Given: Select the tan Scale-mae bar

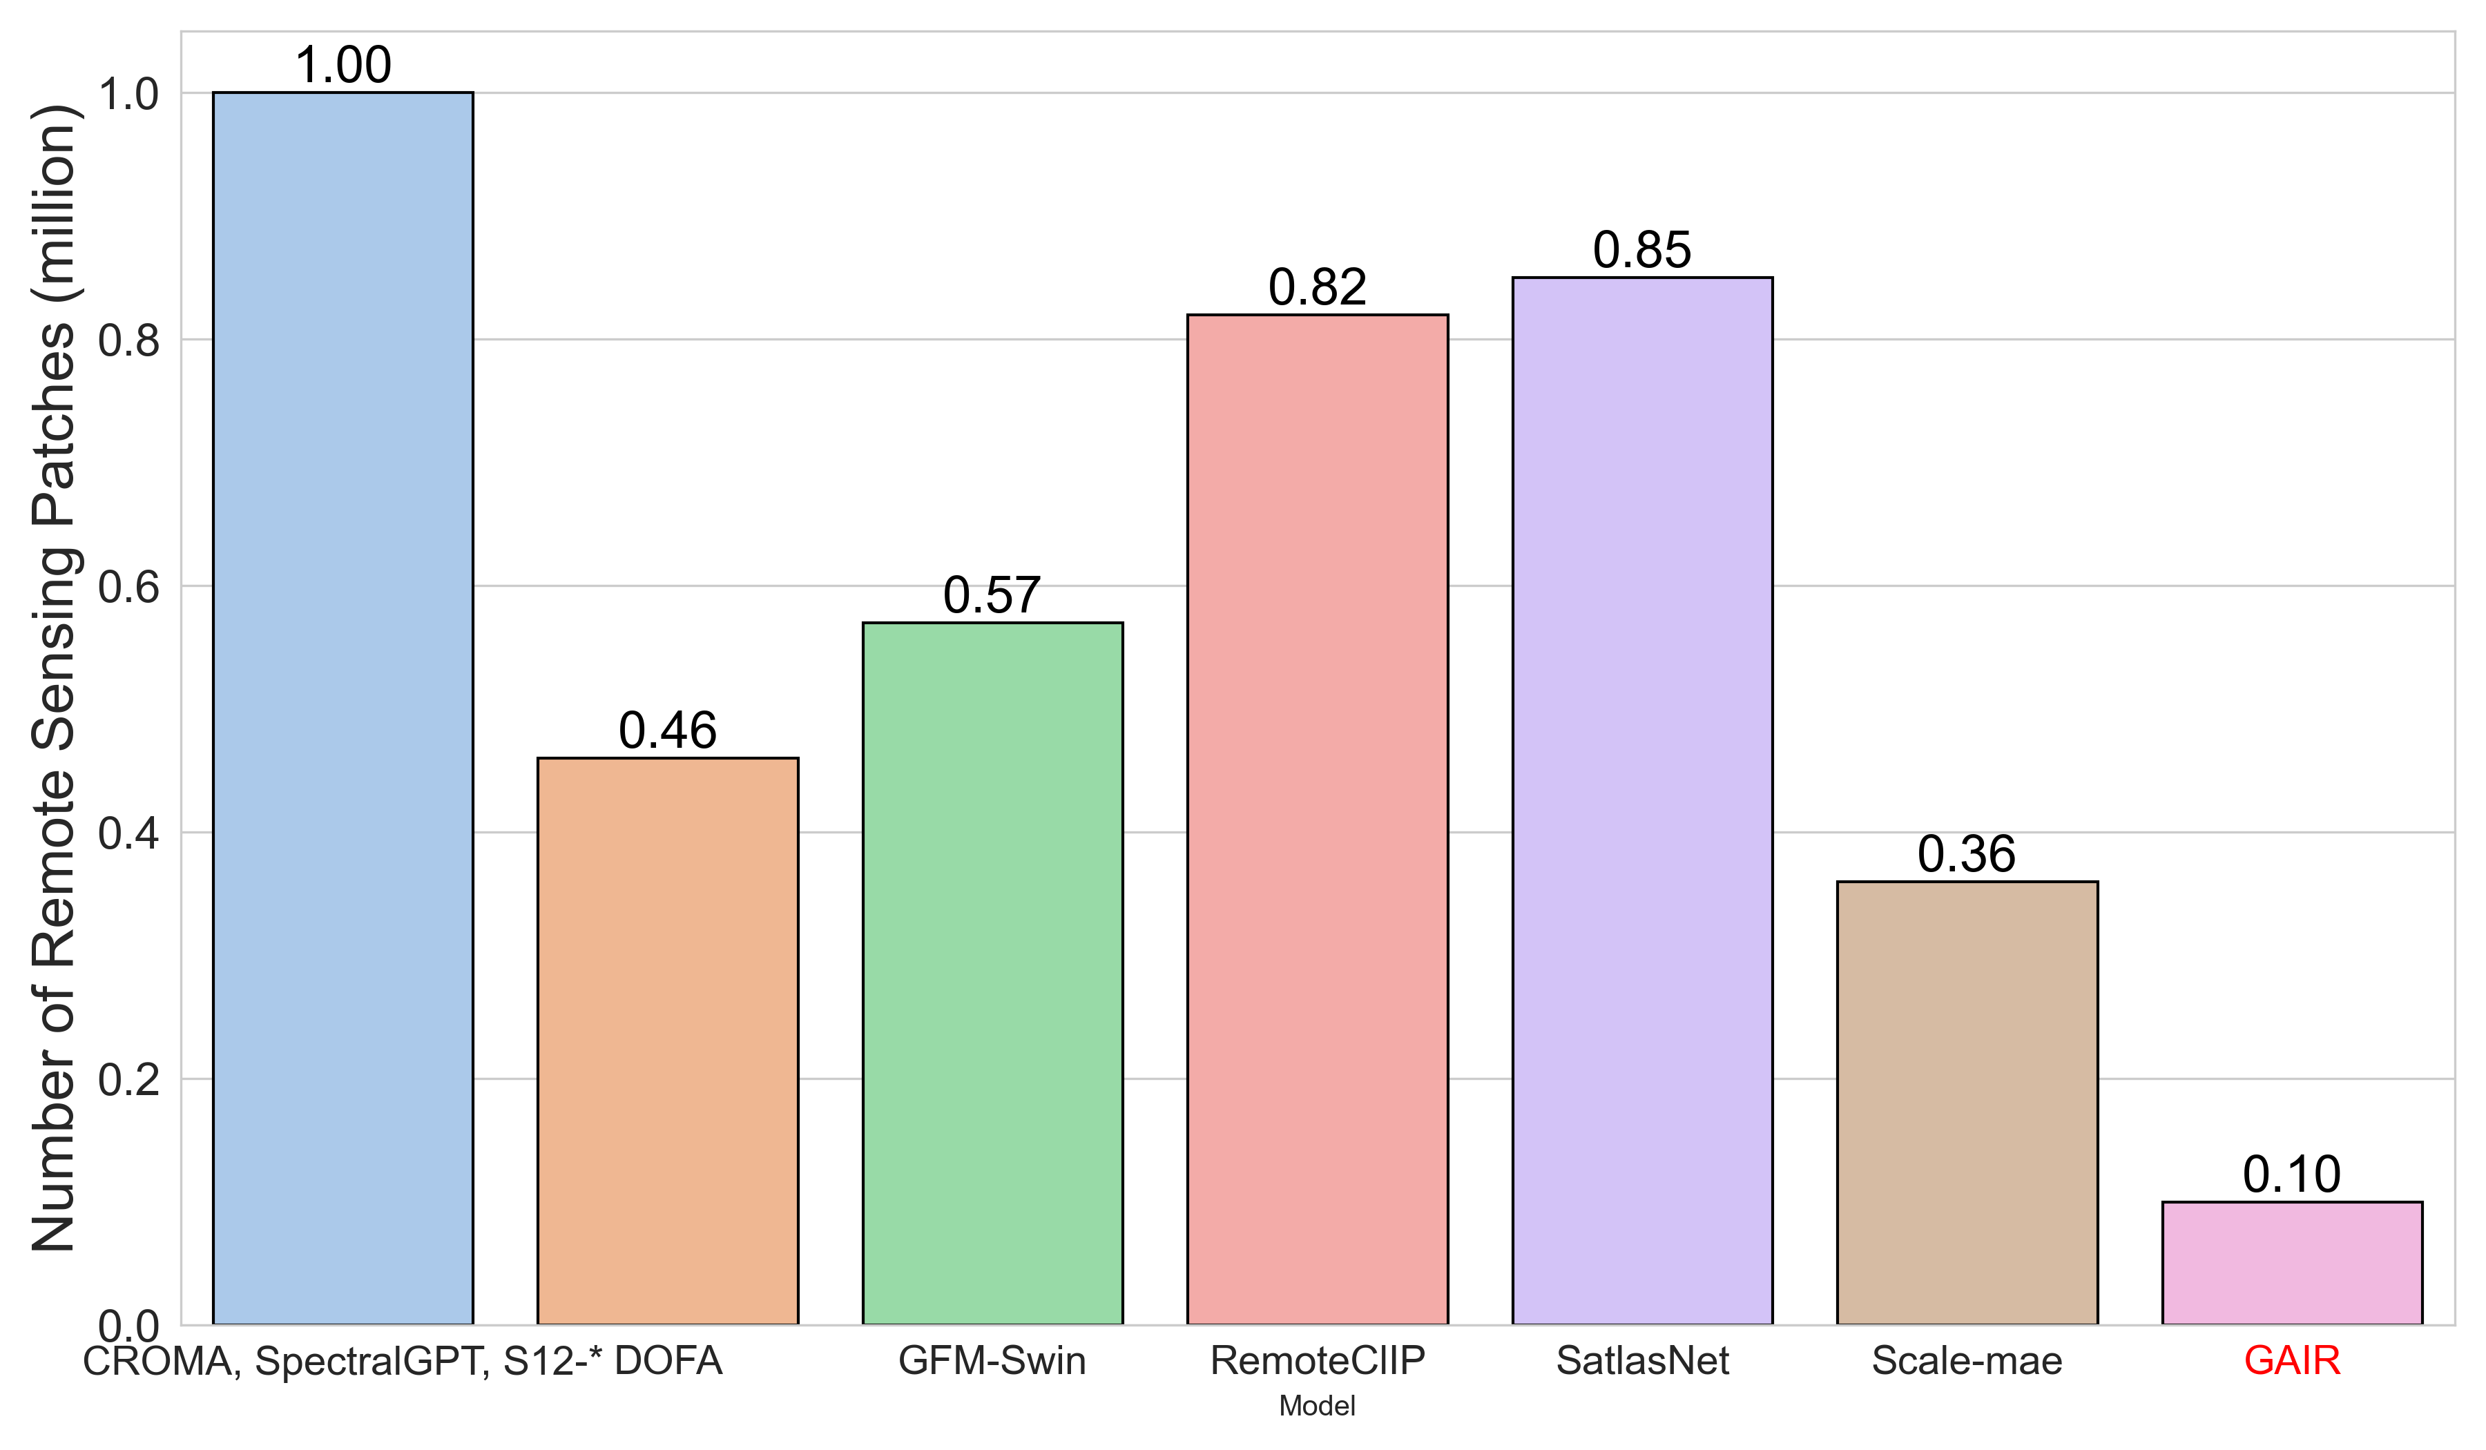Looking at the screenshot, I should pos(1966,1102).
